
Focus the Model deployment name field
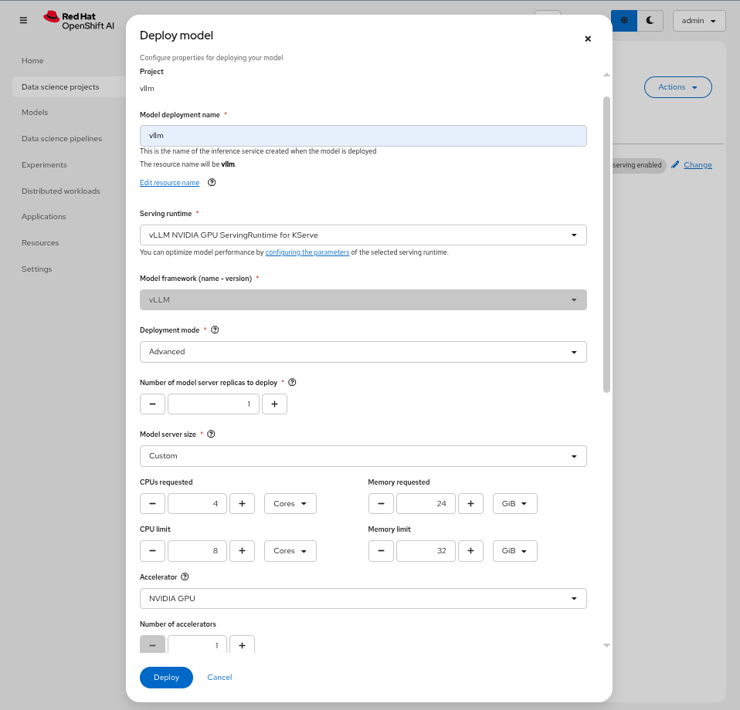pyautogui.click(x=363, y=136)
